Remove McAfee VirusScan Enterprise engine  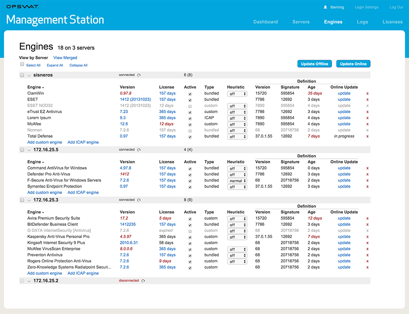pos(368,249)
